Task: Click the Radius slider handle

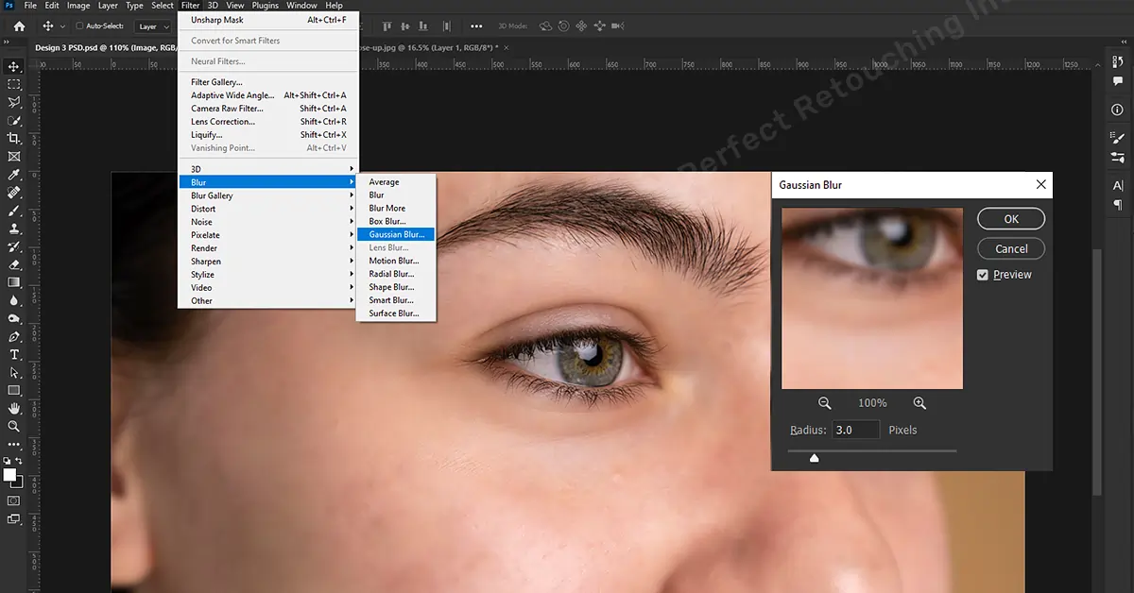Action: click(814, 459)
